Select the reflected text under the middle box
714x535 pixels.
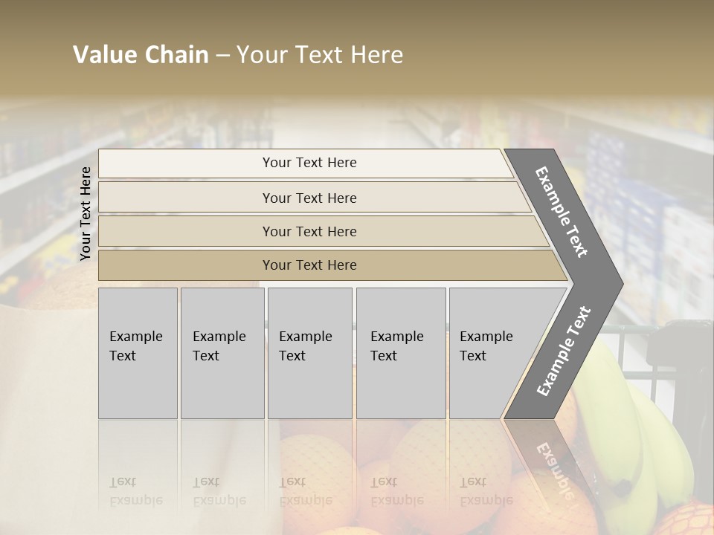[306, 490]
